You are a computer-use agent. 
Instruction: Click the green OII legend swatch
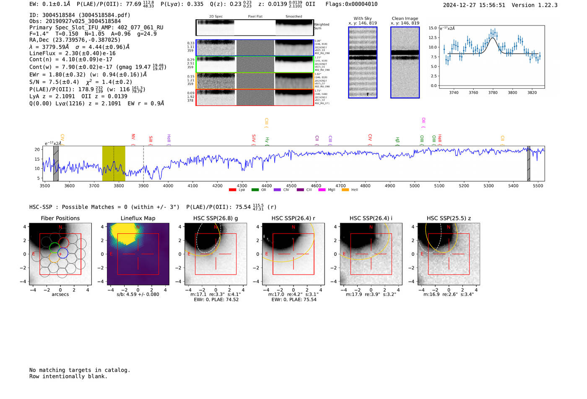click(255, 190)
